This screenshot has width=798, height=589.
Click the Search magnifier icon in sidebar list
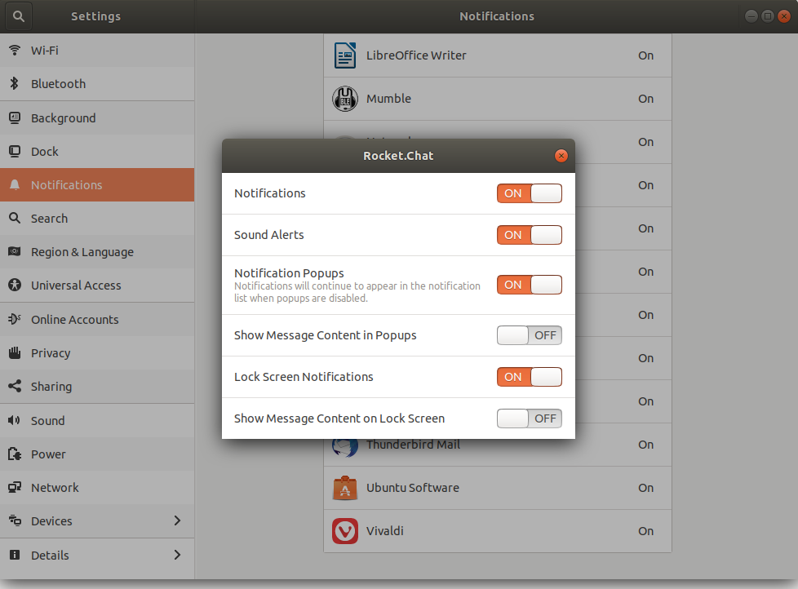[x=15, y=218]
